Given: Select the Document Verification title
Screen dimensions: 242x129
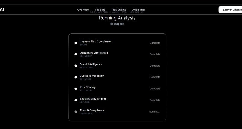Looking at the screenshot, I should tap(94, 53).
